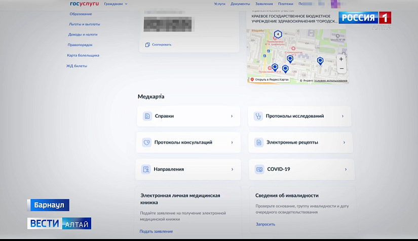Open Справки via its chevron arrow

pyautogui.click(x=232, y=116)
